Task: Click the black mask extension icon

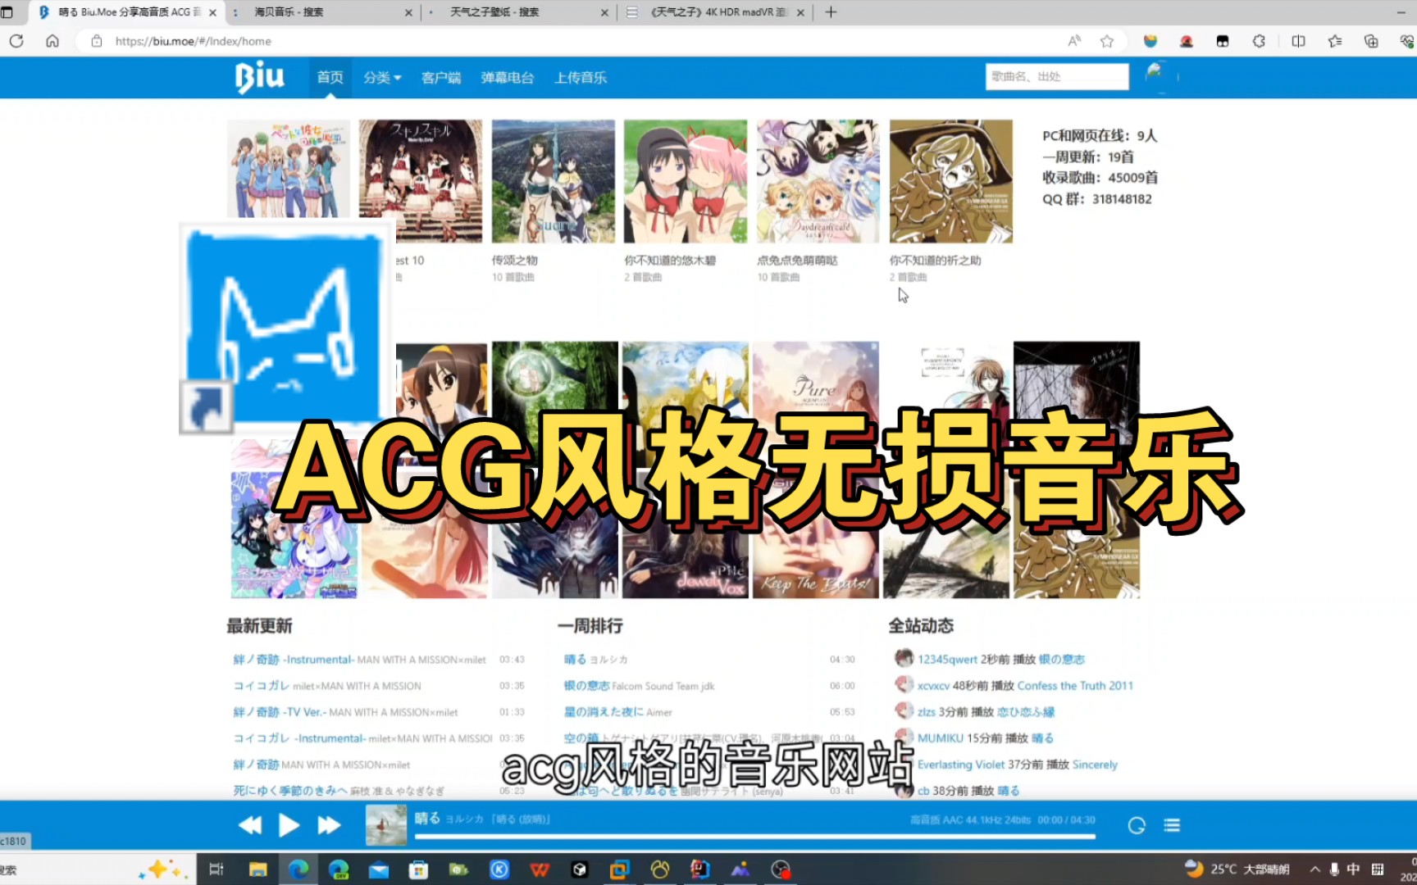Action: coord(1223,41)
